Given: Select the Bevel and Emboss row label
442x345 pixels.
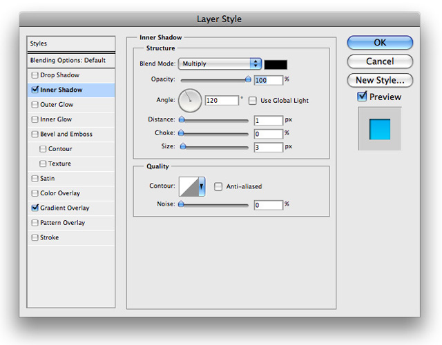Looking at the screenshot, I should tap(66, 134).
